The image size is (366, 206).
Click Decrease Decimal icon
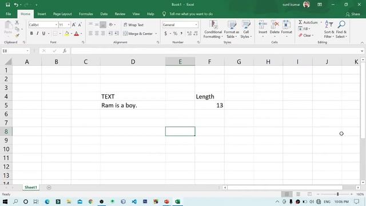pyautogui.click(x=196, y=34)
